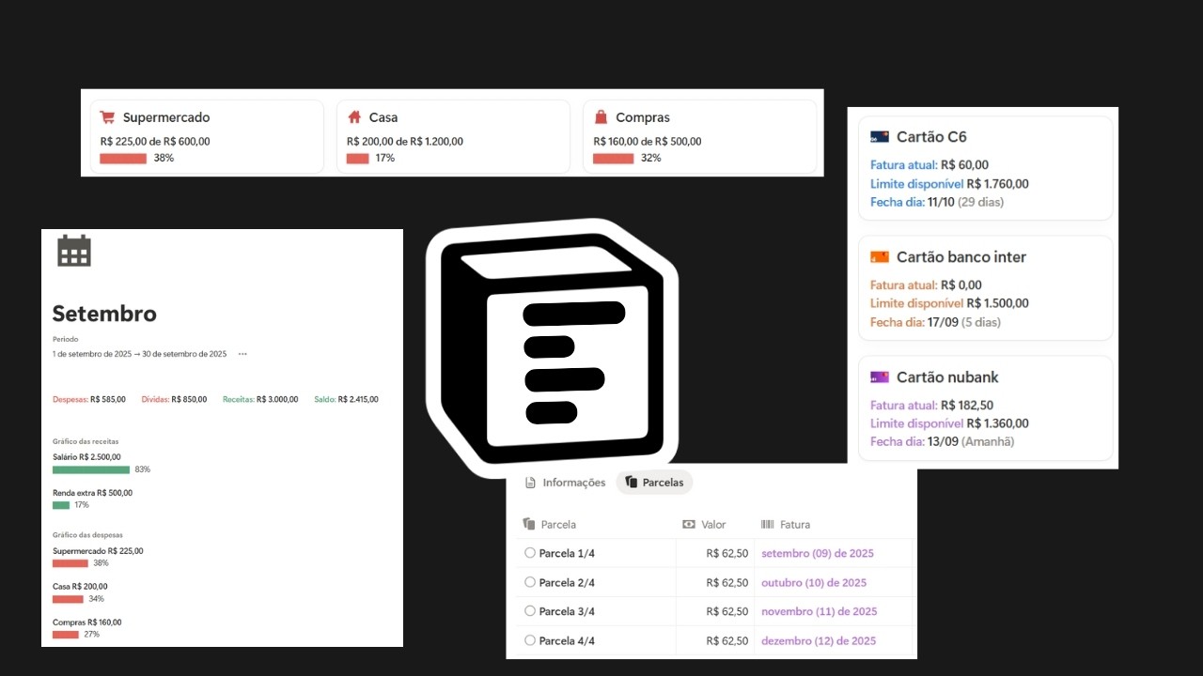
Task: Click the Período date range text
Action: tap(139, 354)
